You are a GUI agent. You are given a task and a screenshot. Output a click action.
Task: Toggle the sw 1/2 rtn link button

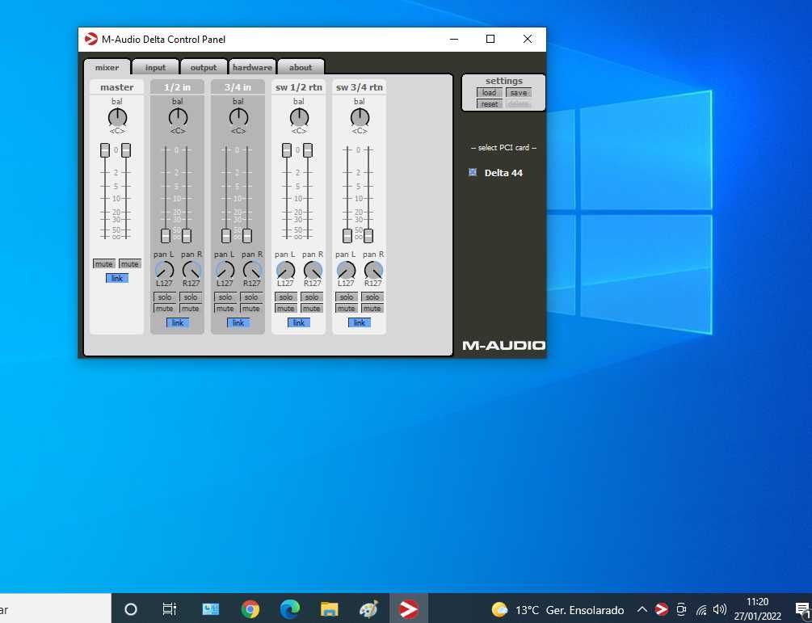point(299,322)
